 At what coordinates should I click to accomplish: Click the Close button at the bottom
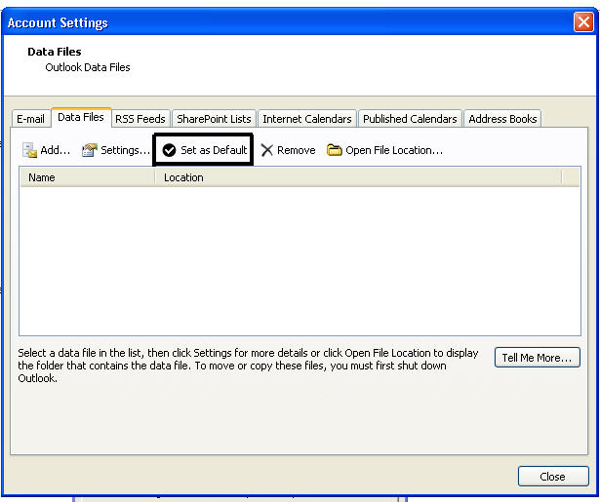[552, 477]
